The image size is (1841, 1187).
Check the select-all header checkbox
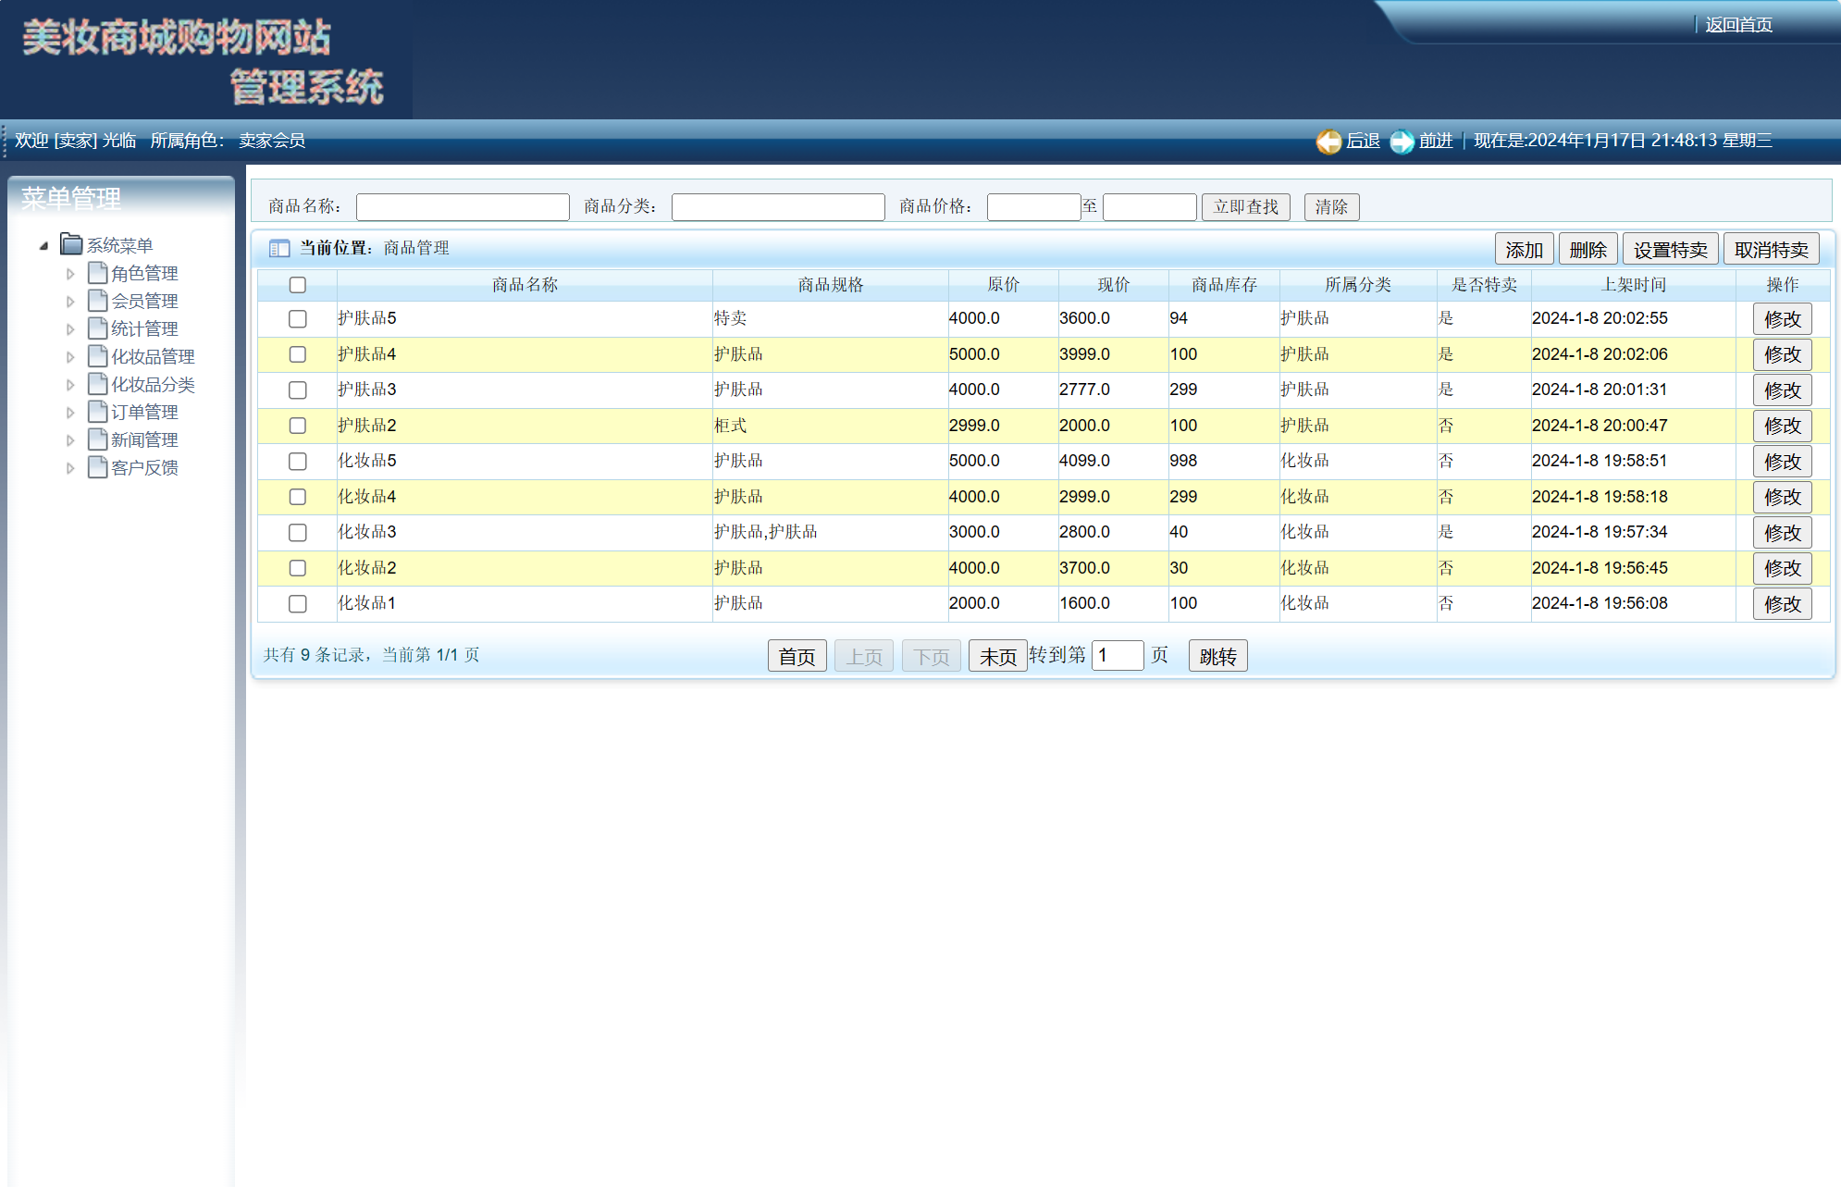(297, 285)
